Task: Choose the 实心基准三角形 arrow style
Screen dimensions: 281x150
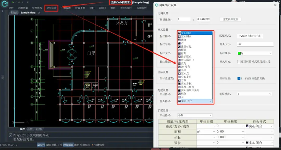Action: (195, 90)
